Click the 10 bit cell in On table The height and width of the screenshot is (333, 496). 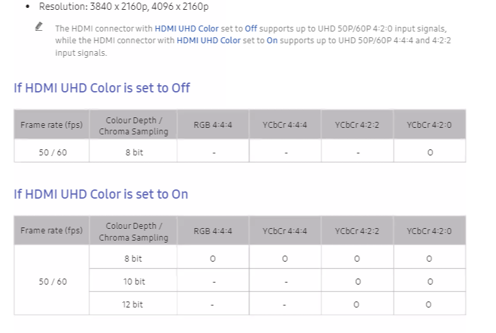point(133,281)
